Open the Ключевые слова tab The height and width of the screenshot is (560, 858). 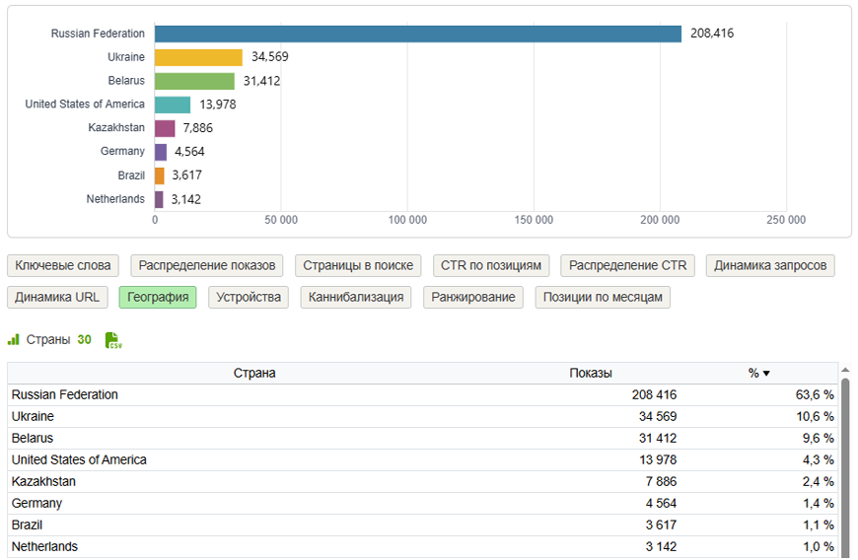[63, 265]
